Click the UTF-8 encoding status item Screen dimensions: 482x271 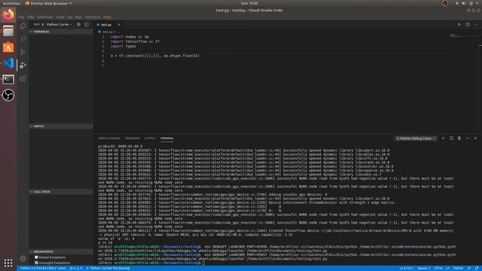[x=438, y=268]
